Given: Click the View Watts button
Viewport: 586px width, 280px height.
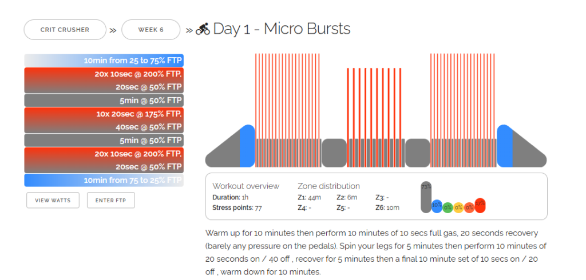Looking at the screenshot, I should click(53, 201).
